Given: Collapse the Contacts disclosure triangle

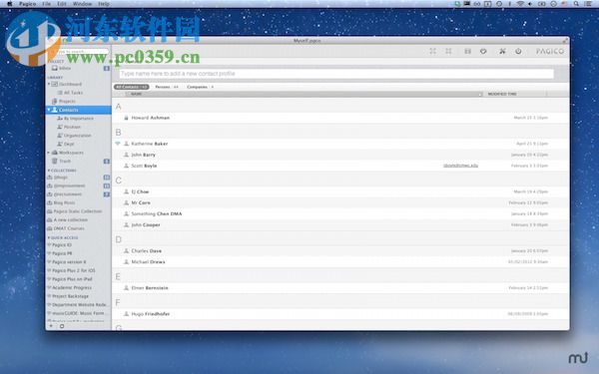Looking at the screenshot, I should click(49, 110).
